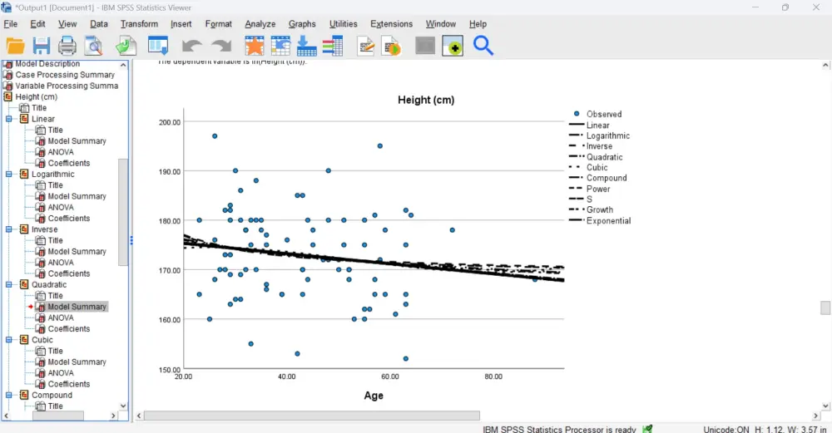Click the Go to Data star icon

[254, 46]
